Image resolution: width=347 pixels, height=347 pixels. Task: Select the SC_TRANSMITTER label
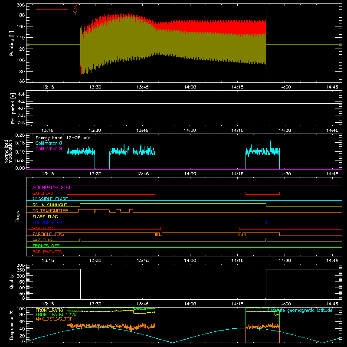tap(50, 211)
